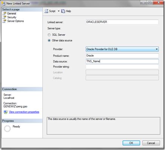This screenshot has height=150, width=165.
Task: Click the Provider label text
Action: [58, 49]
